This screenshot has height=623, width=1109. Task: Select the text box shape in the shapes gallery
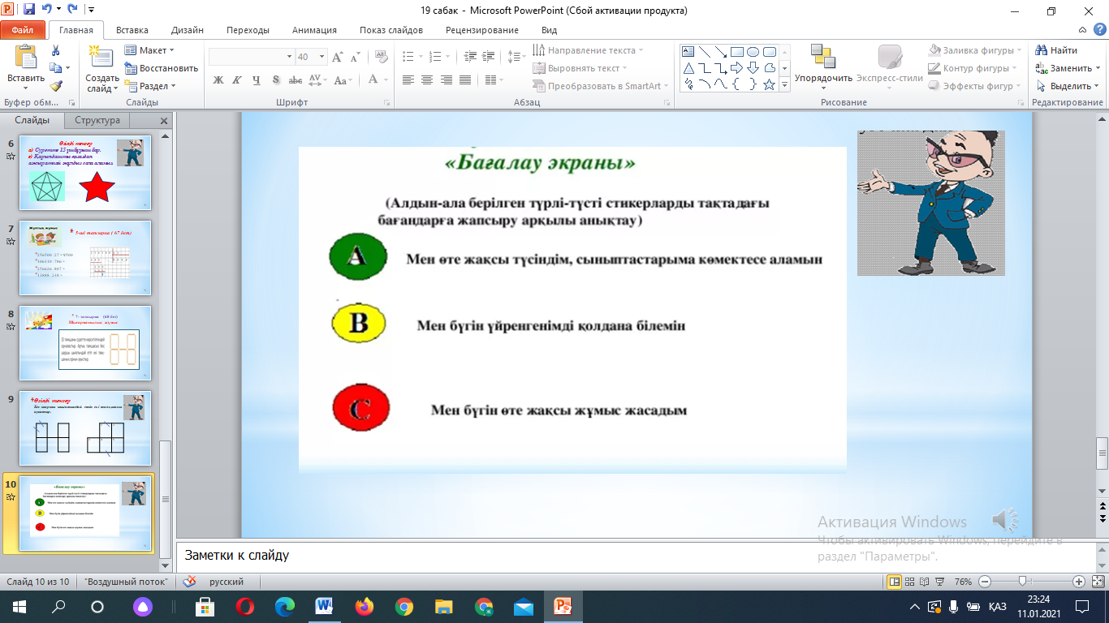(x=688, y=51)
